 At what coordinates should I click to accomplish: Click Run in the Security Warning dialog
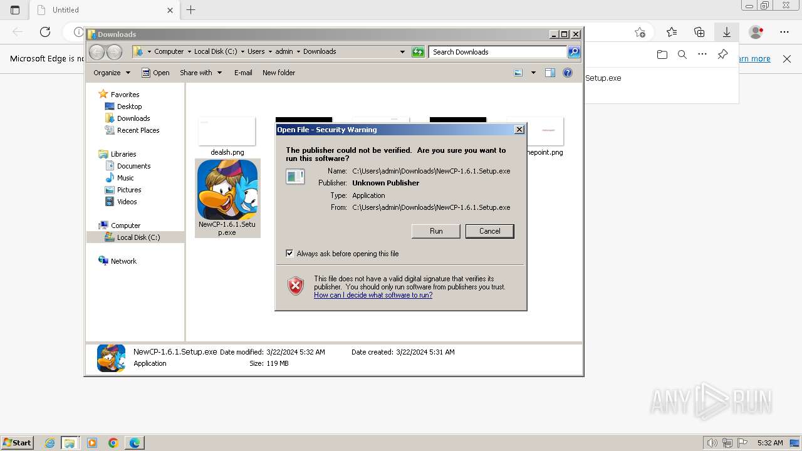tap(436, 231)
